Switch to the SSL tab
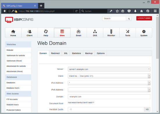 [x=66, y=53]
